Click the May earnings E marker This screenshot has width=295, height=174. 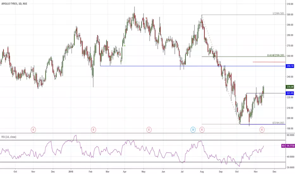coord(149,130)
